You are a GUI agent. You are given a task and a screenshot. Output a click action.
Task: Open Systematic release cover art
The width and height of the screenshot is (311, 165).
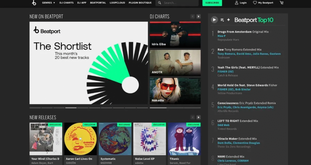pos(115,139)
